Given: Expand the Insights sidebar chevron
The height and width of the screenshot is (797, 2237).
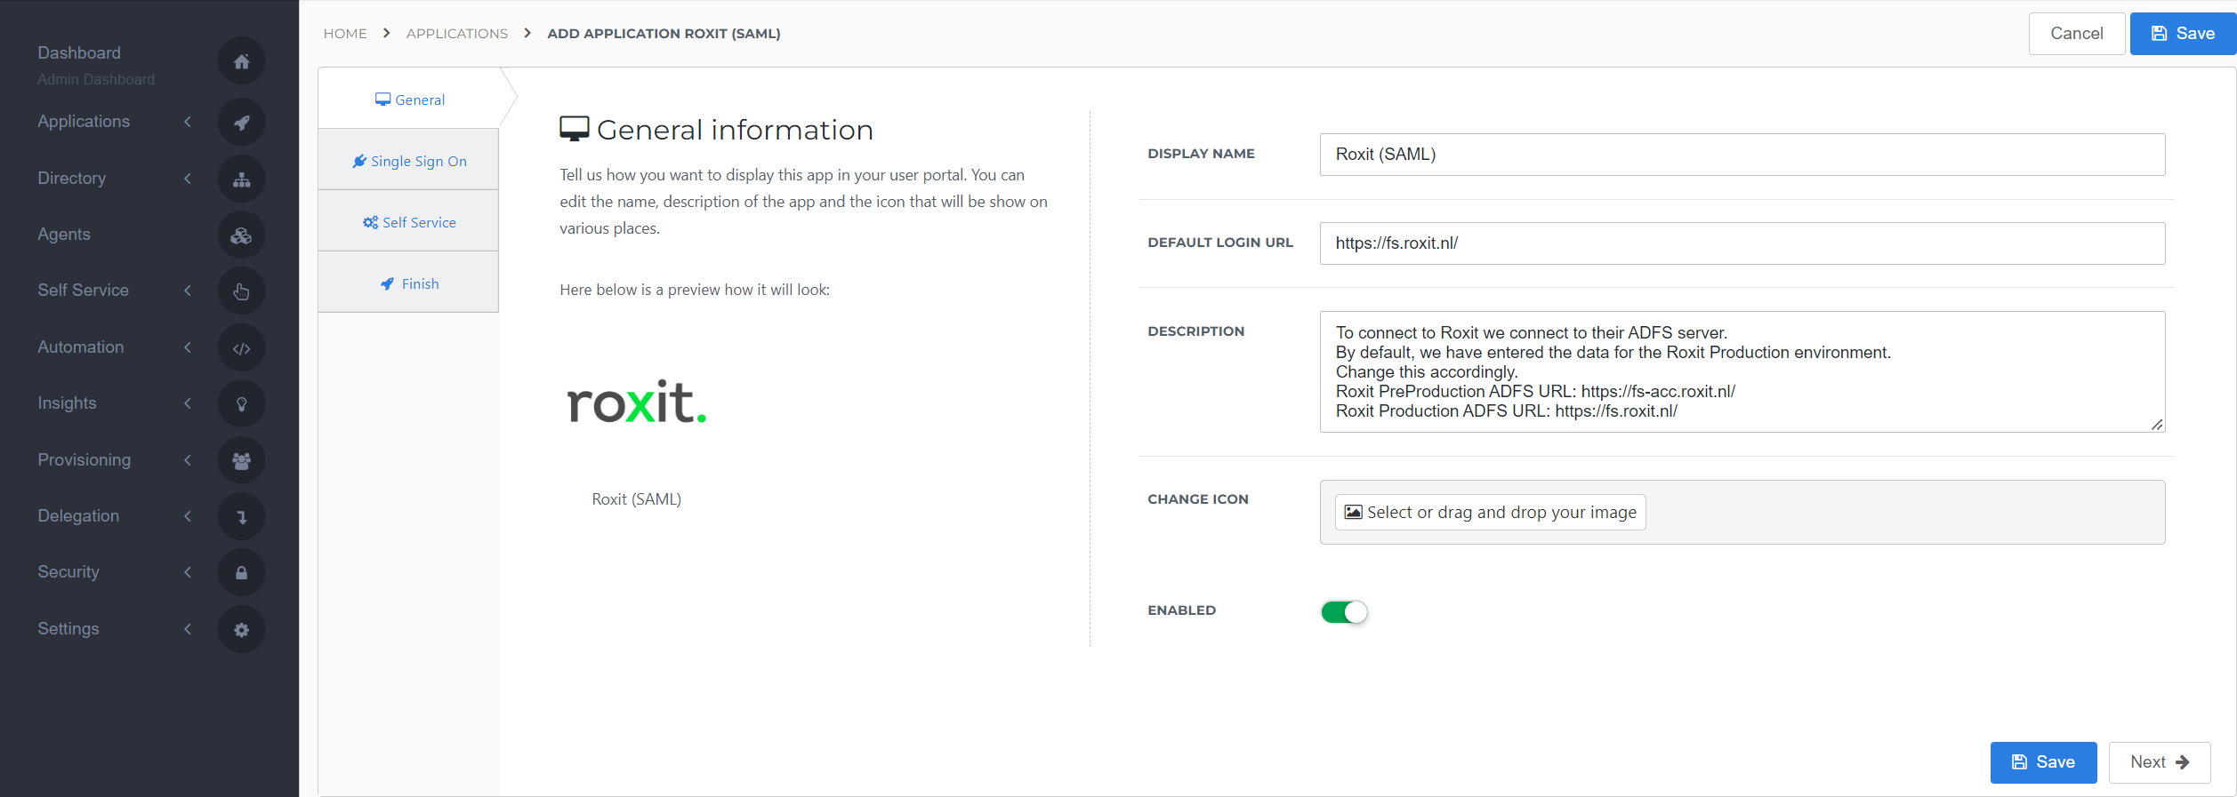Looking at the screenshot, I should [188, 403].
